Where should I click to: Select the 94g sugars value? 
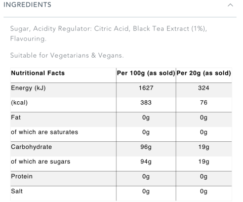click(146, 161)
